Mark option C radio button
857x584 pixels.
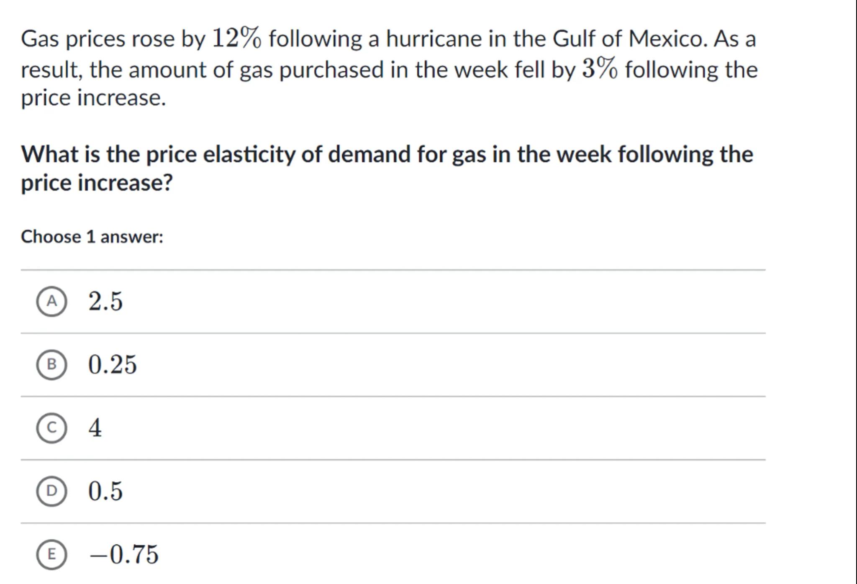coord(51,428)
